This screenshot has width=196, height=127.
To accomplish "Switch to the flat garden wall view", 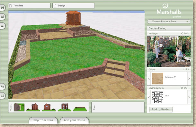I will (80, 109).
